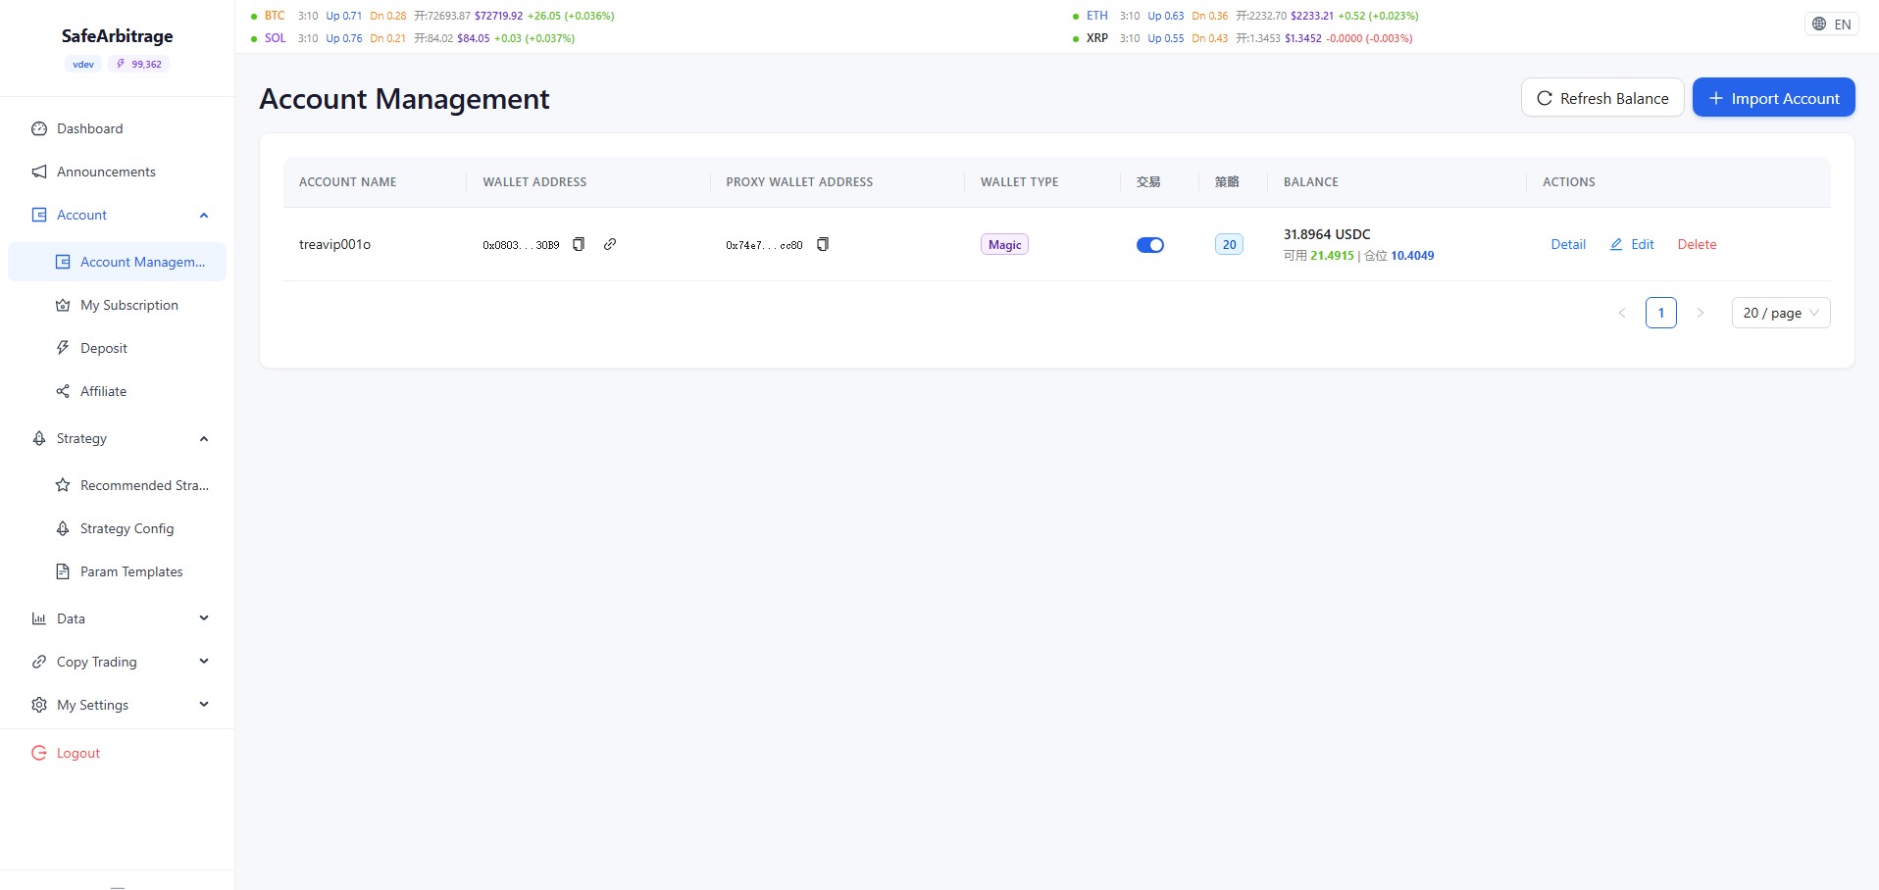1879x890 pixels.
Task: Delete the treavip001o account
Action: tap(1697, 245)
